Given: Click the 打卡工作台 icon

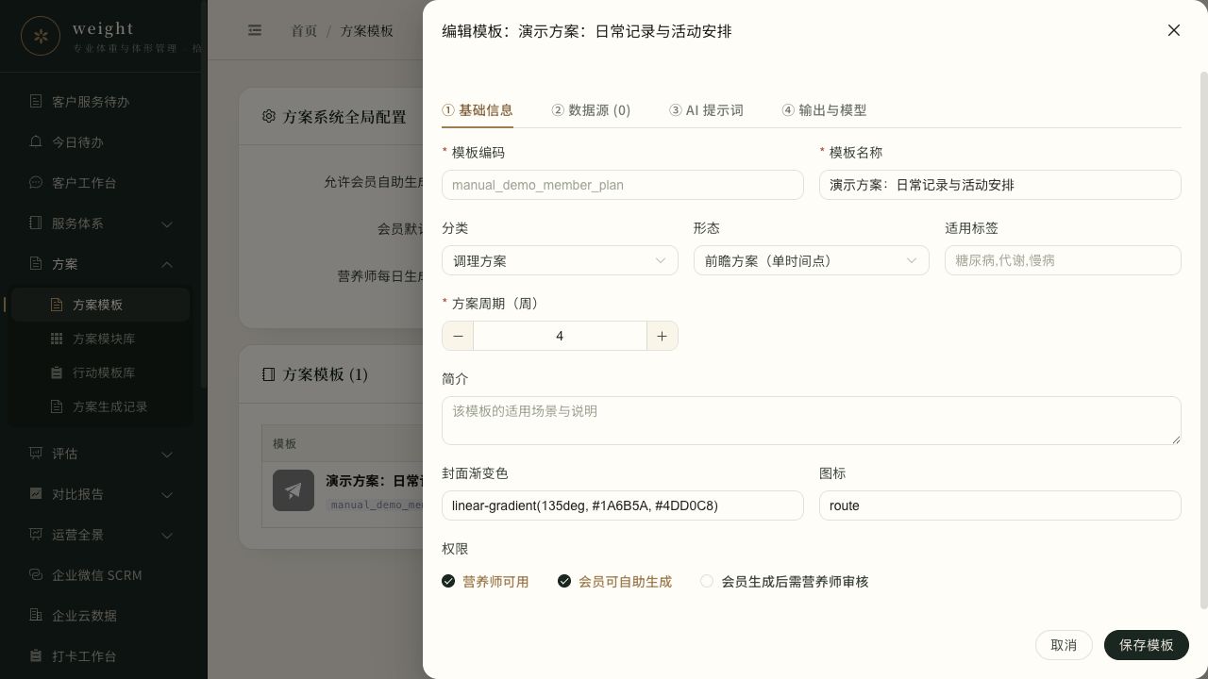Looking at the screenshot, I should point(36,655).
